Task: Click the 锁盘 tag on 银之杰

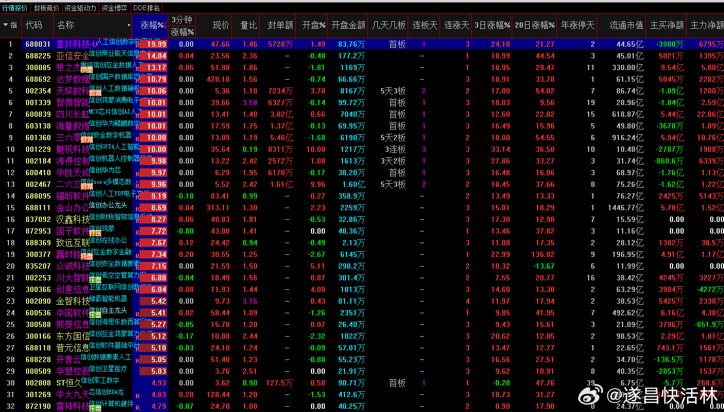Action: click(x=87, y=69)
